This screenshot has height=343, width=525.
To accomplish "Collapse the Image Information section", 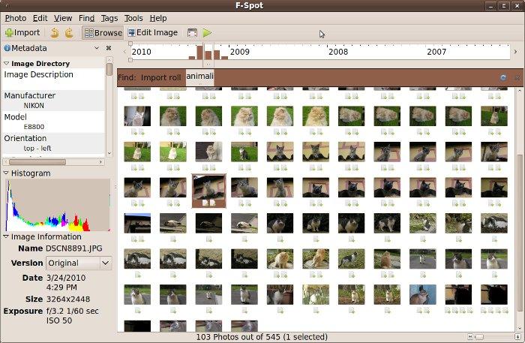I will click(x=6, y=236).
